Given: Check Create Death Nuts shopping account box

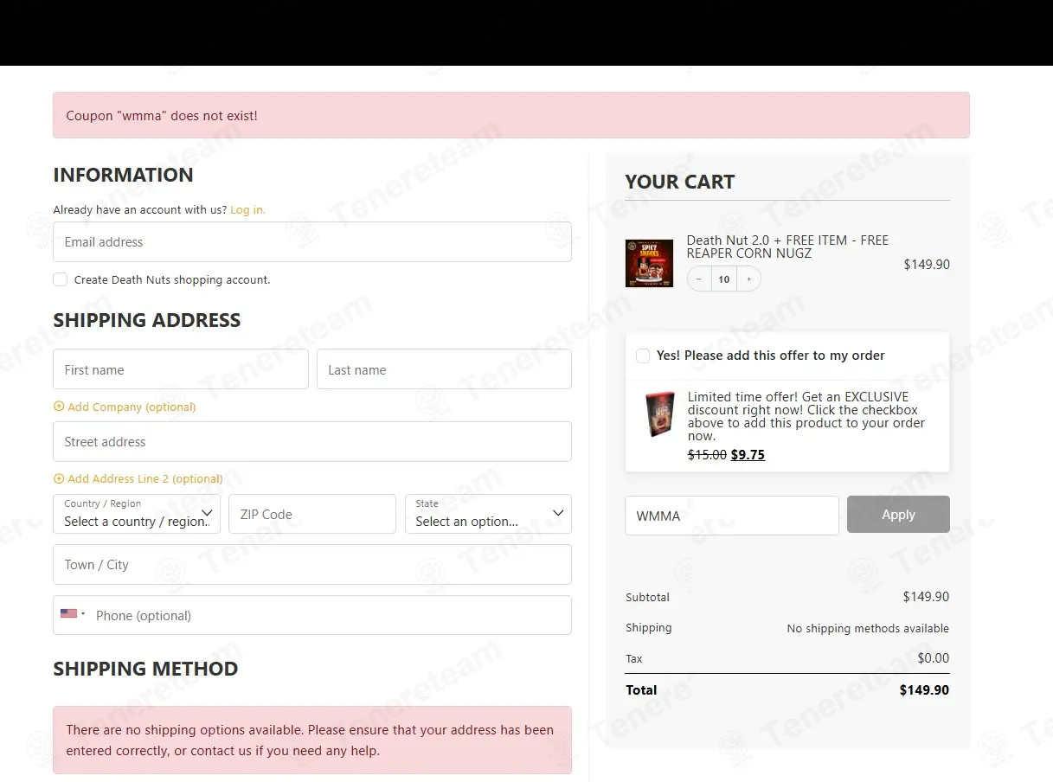Looking at the screenshot, I should 61,279.
